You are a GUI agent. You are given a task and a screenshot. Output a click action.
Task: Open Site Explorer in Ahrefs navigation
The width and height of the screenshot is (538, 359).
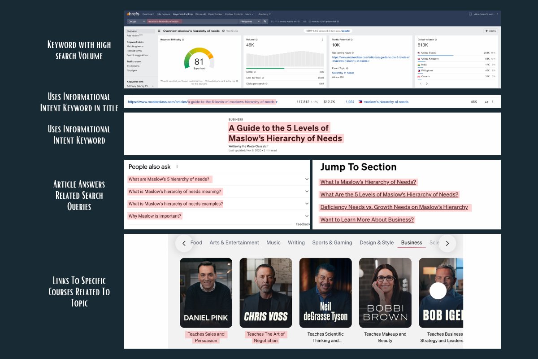(164, 14)
